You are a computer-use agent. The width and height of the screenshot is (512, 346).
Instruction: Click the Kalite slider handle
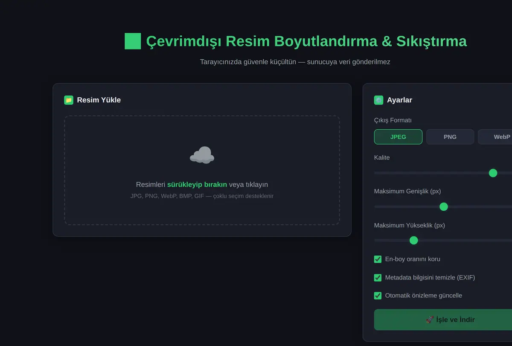493,173
